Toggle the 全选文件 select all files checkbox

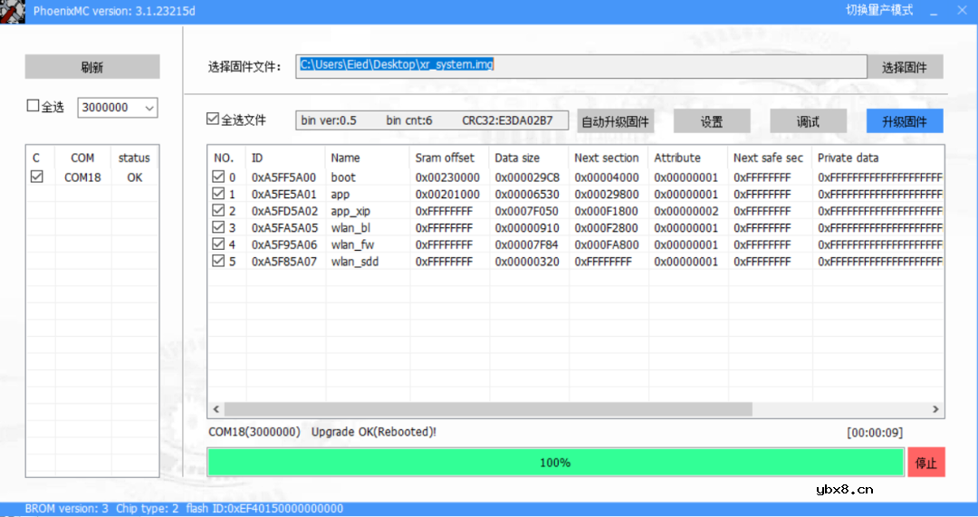click(213, 119)
